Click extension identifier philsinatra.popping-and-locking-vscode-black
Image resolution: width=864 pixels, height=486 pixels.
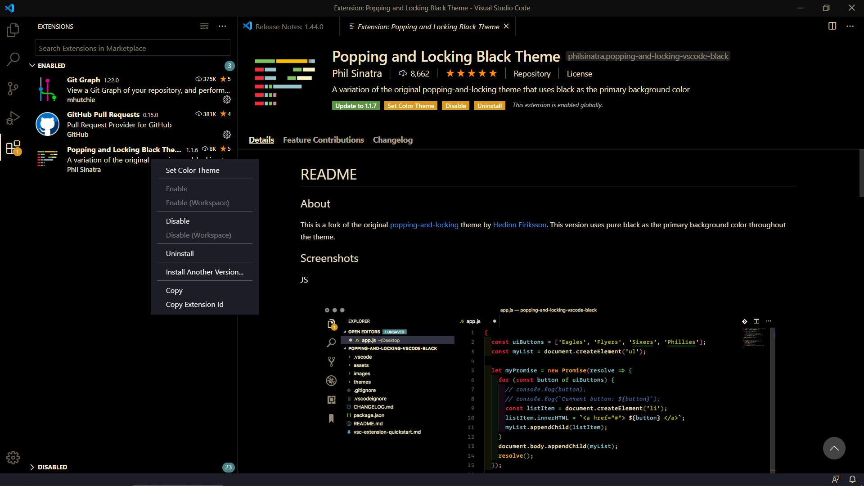(x=648, y=56)
